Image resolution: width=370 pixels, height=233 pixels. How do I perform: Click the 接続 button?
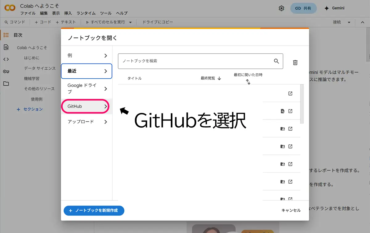[337, 22]
